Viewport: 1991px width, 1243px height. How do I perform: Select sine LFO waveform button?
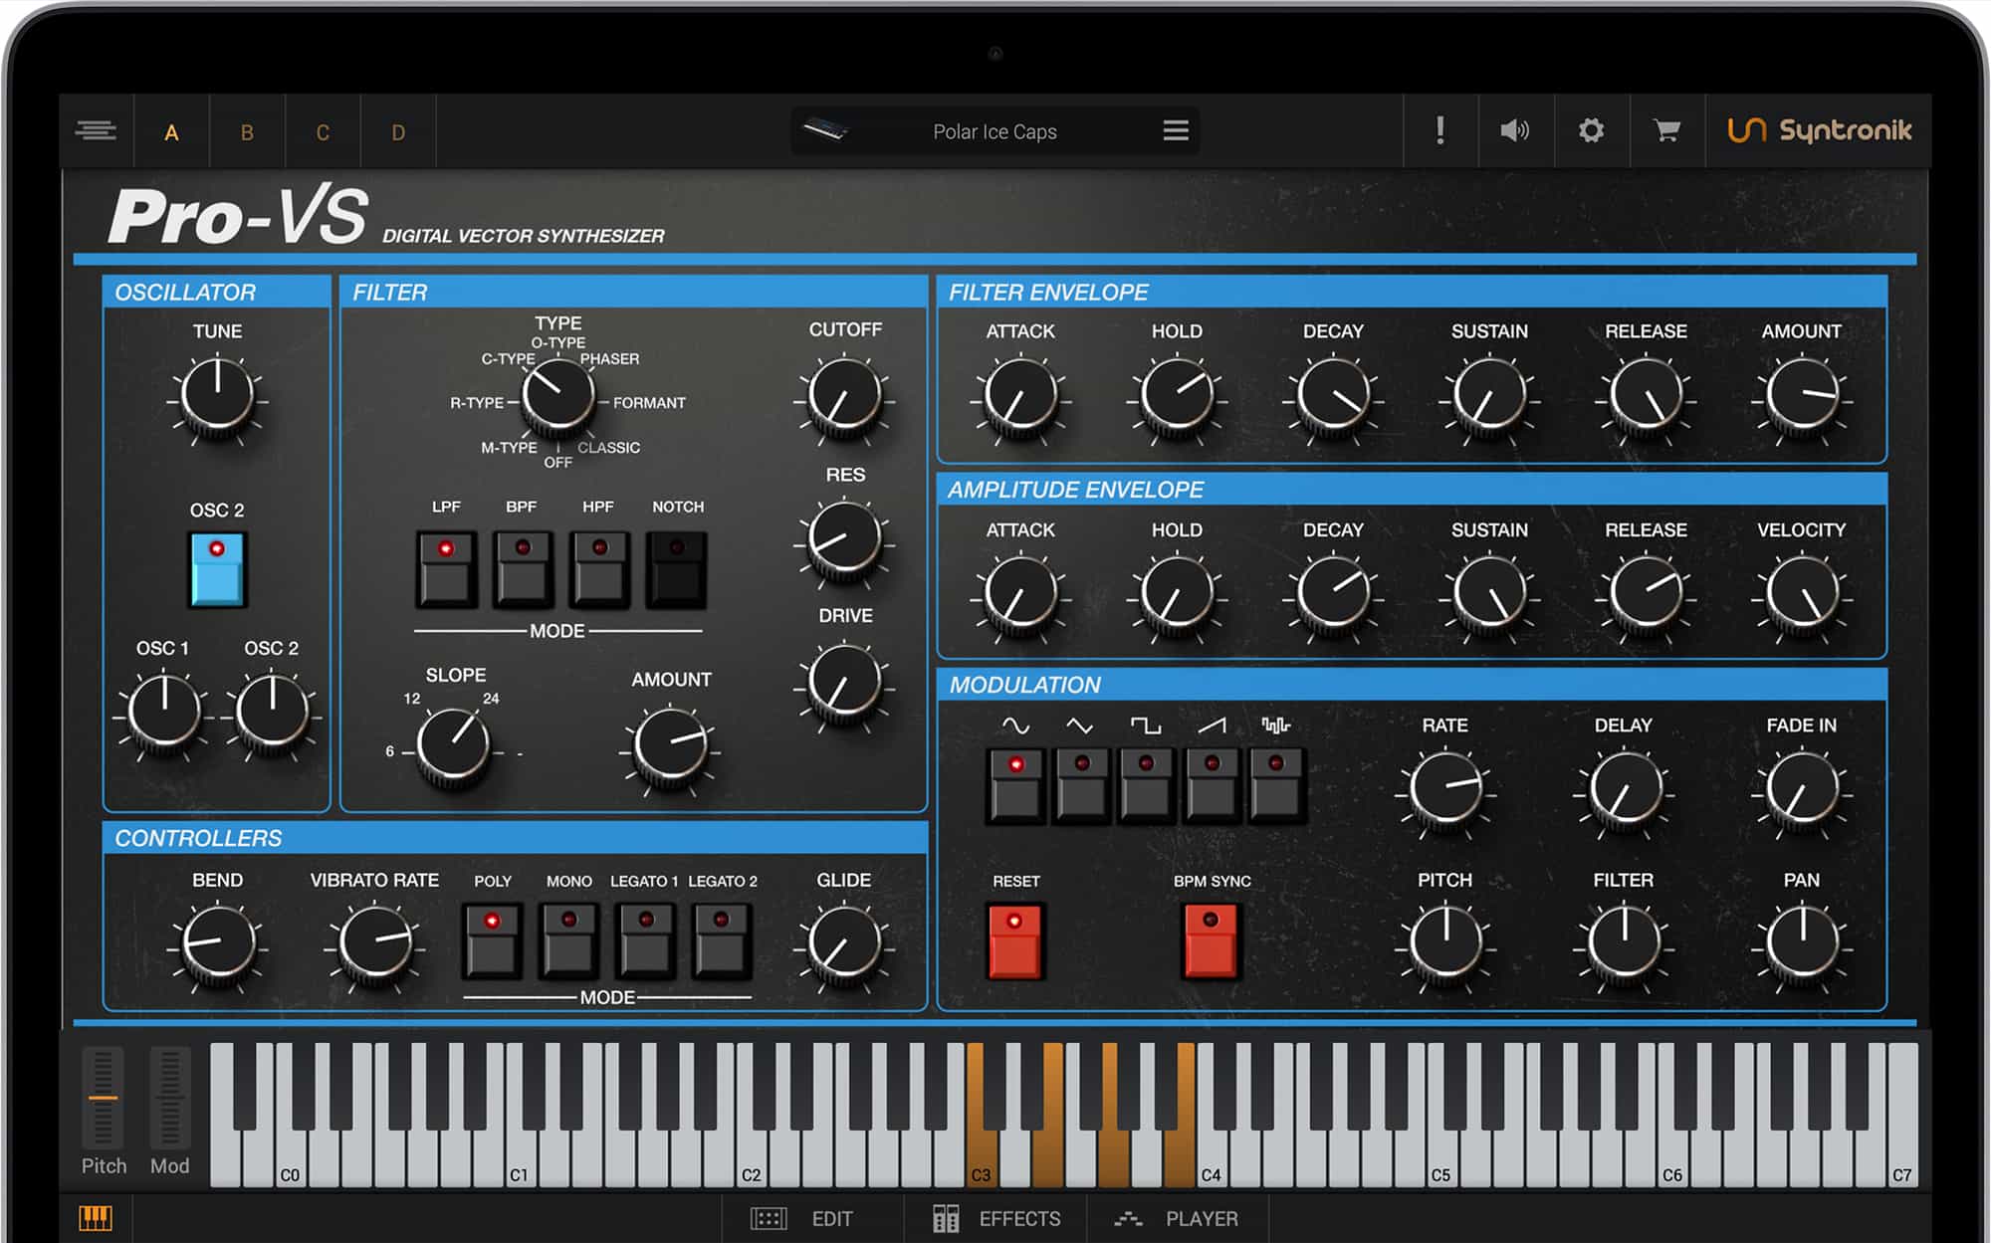click(1015, 786)
